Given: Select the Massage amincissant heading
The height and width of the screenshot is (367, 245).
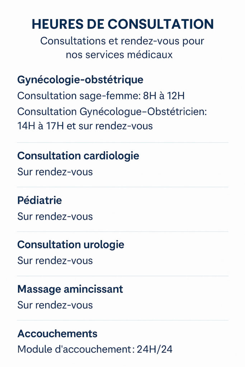Looking at the screenshot, I should [70, 289].
